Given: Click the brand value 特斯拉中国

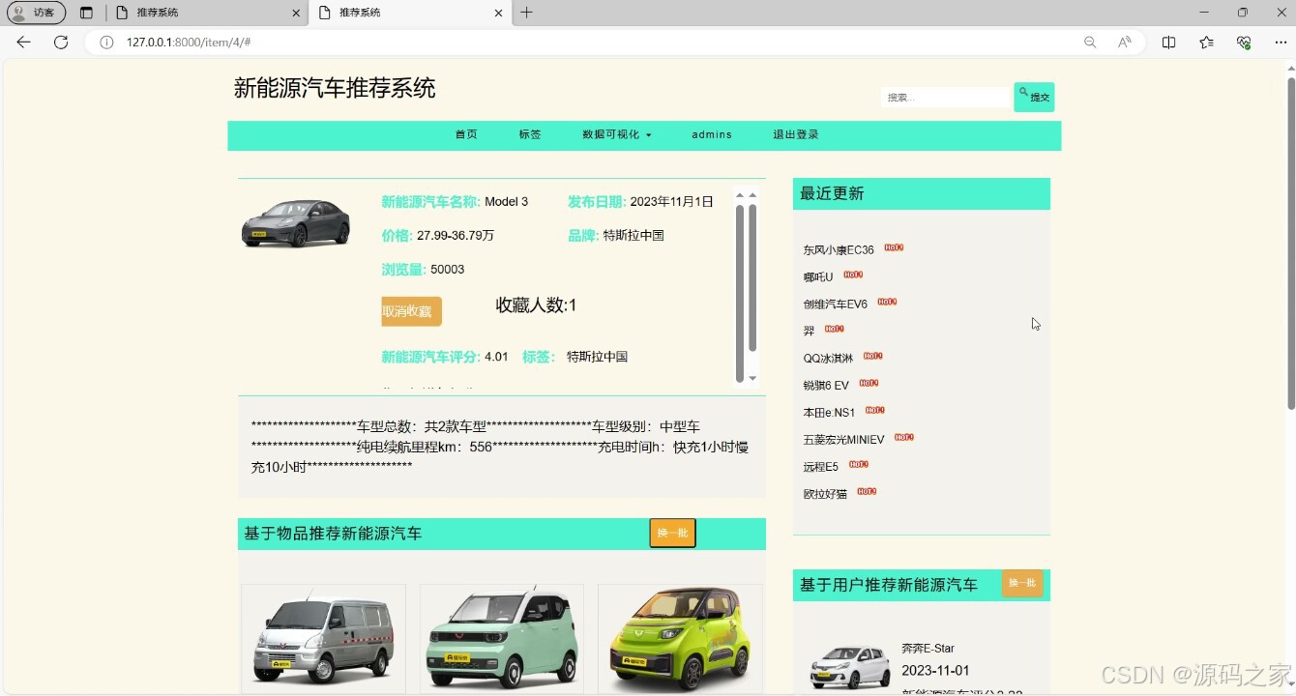Looking at the screenshot, I should coord(633,235).
